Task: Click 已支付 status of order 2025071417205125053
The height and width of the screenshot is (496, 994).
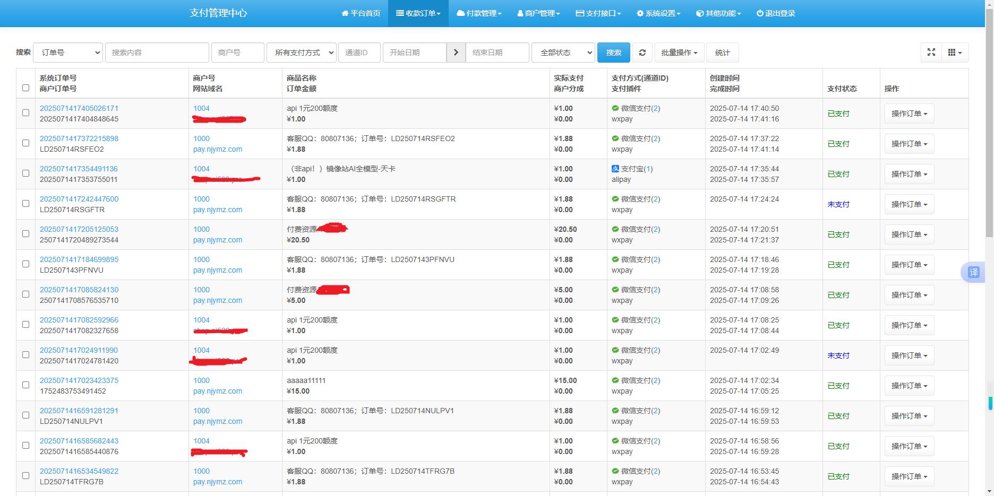Action: [x=838, y=234]
